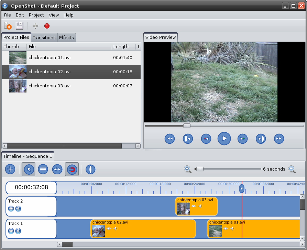Switch to the Transitions tab
Screen dimensions: 307x250
(44, 37)
